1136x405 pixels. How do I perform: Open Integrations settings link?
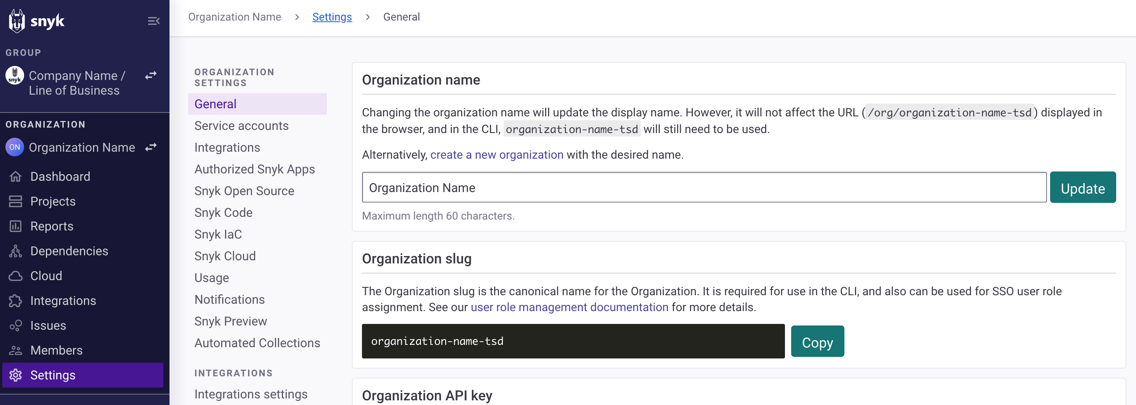pos(251,395)
